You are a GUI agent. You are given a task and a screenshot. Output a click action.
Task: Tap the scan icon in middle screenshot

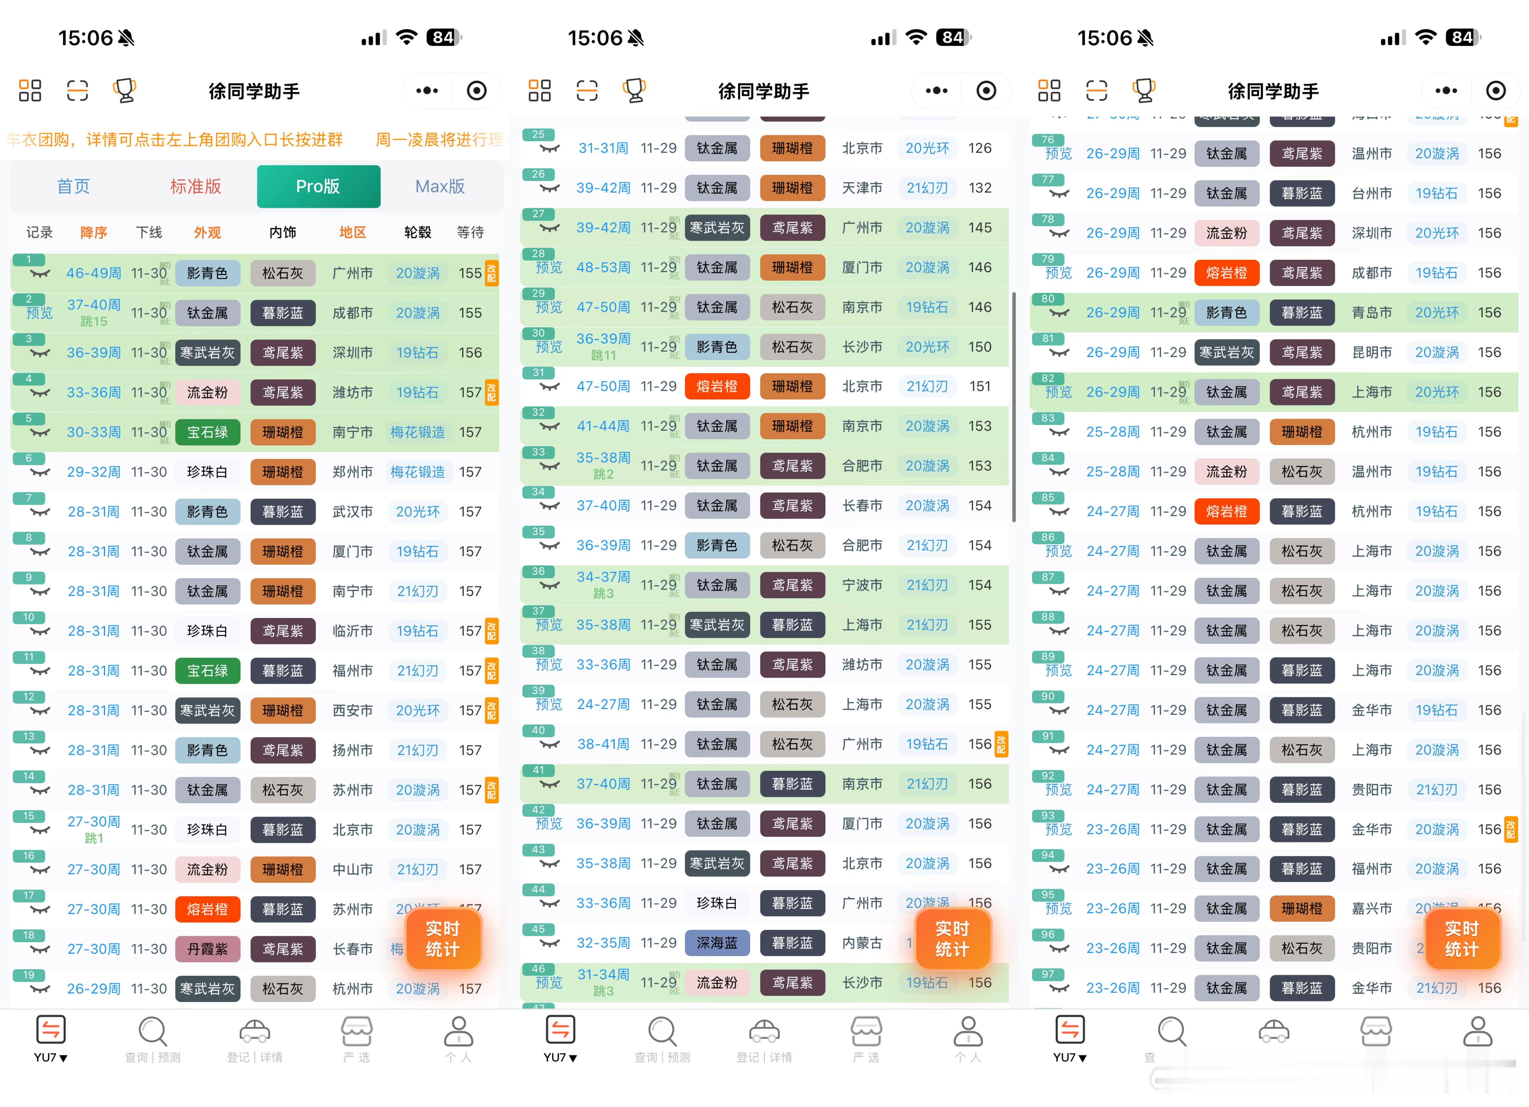pyautogui.click(x=587, y=90)
